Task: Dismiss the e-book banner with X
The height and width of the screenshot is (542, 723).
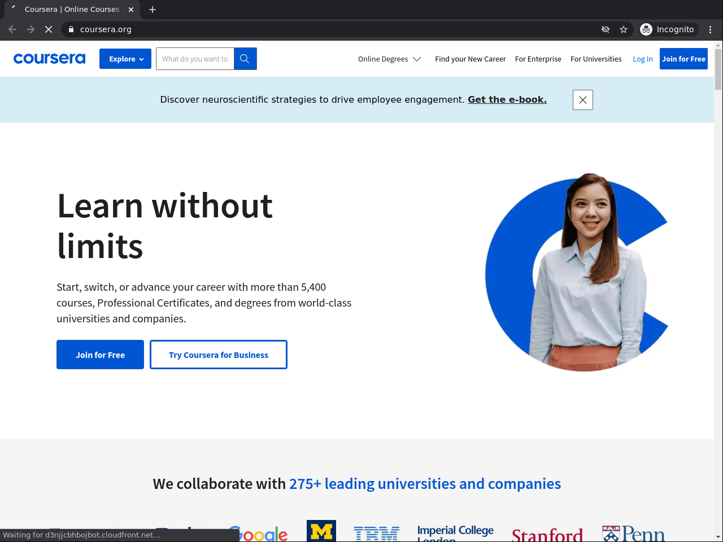Action: pyautogui.click(x=583, y=100)
